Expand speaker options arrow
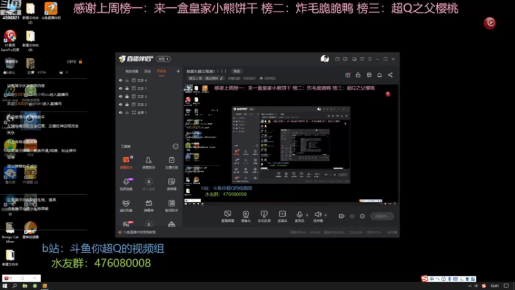Viewport: 515px width, 290px height. [x=326, y=215]
